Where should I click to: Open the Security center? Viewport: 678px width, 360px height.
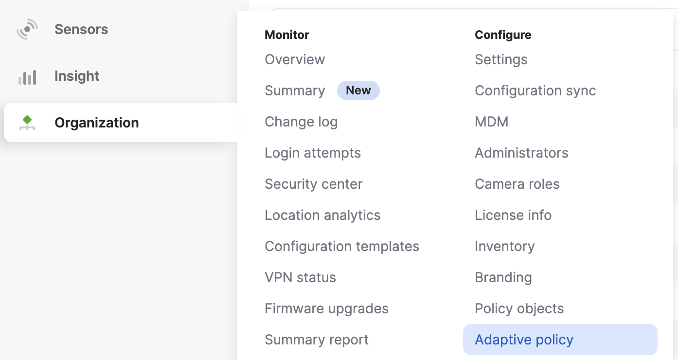click(313, 183)
